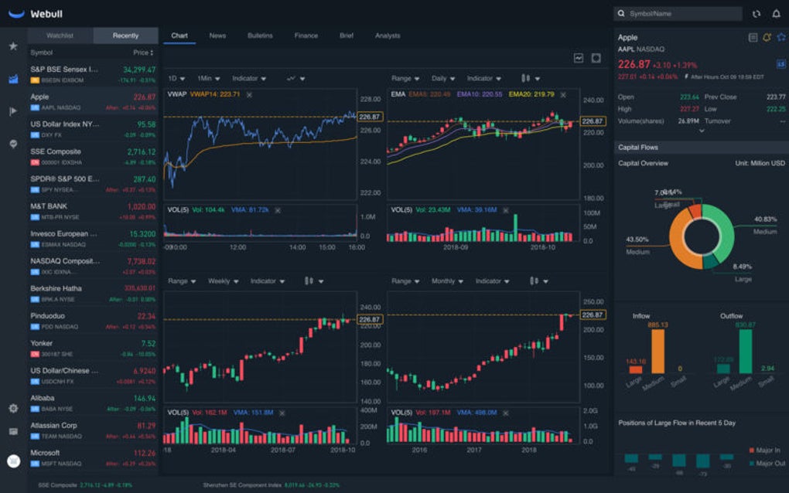Set an alert with Apple bell icon
This screenshot has width=789, height=493.
tap(767, 38)
